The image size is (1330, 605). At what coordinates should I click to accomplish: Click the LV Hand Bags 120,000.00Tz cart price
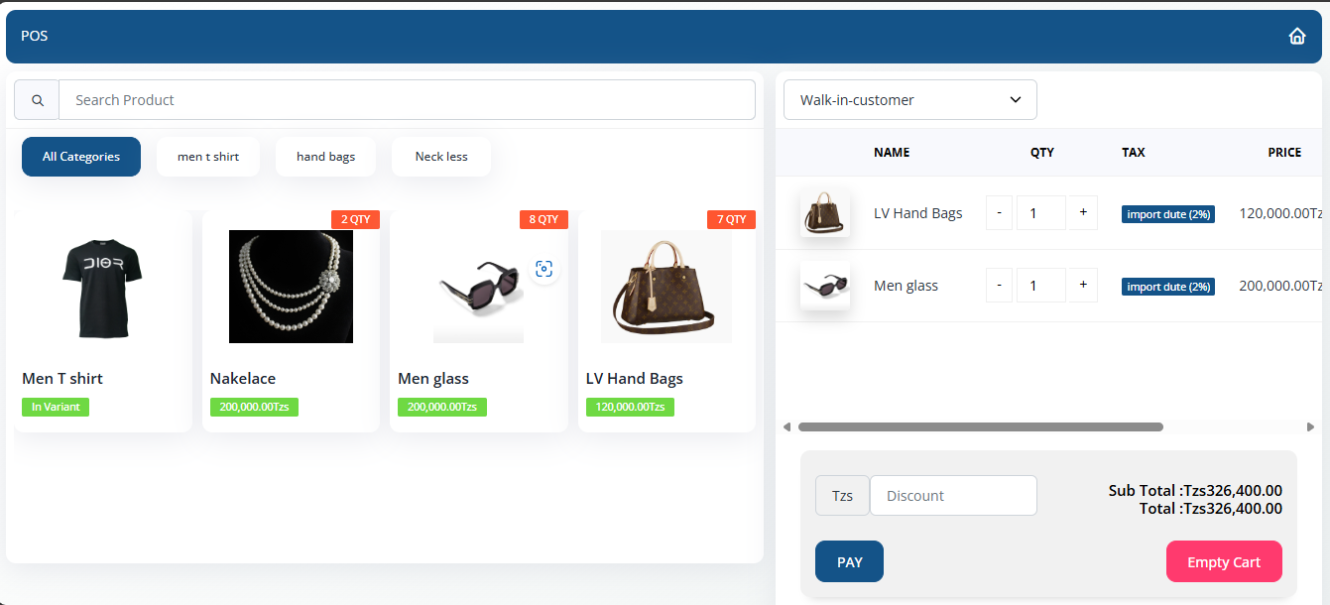click(1281, 213)
